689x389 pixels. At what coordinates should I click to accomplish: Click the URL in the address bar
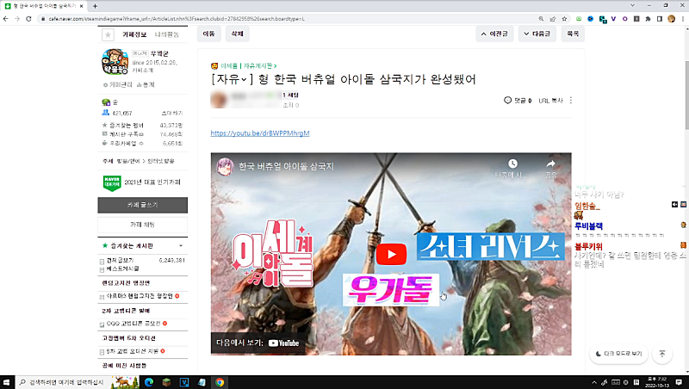(177, 19)
